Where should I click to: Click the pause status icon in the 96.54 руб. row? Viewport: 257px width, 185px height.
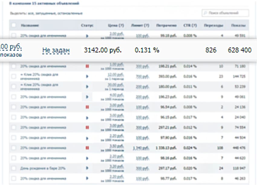pos(87,107)
